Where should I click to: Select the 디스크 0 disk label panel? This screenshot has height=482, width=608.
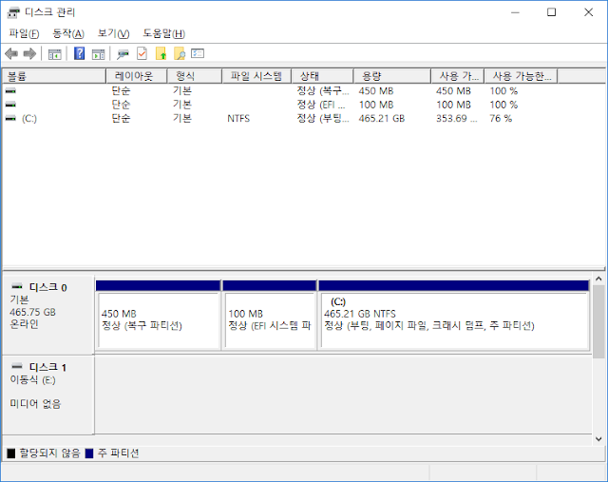point(48,315)
